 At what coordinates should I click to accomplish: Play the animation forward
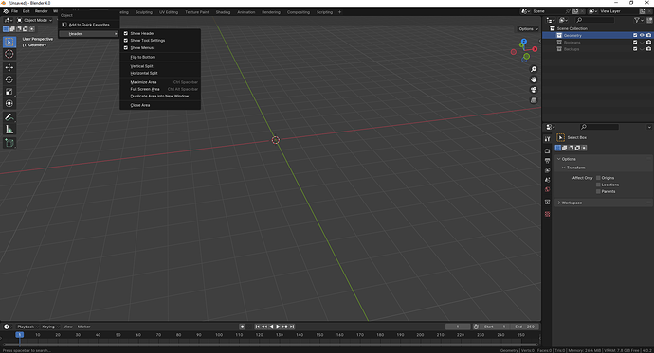(x=278, y=327)
